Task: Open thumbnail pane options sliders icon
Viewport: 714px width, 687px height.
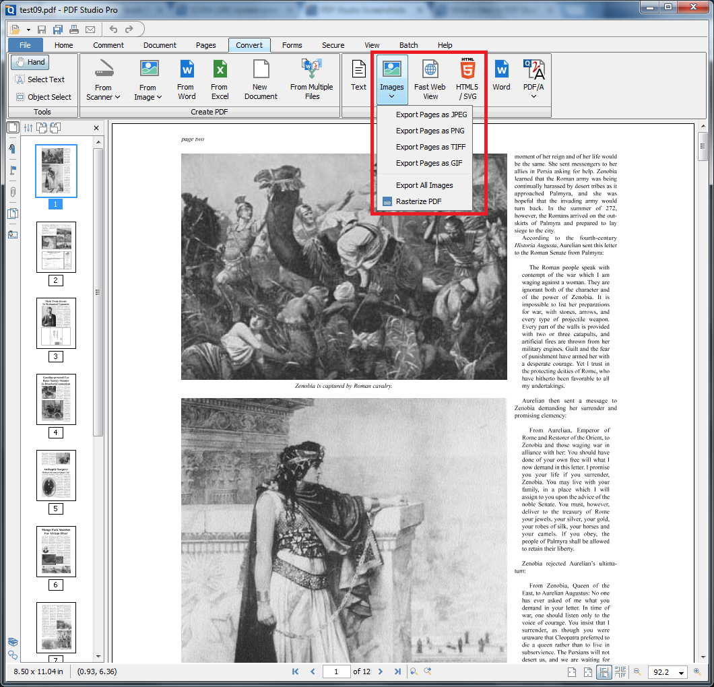Action: [x=28, y=128]
